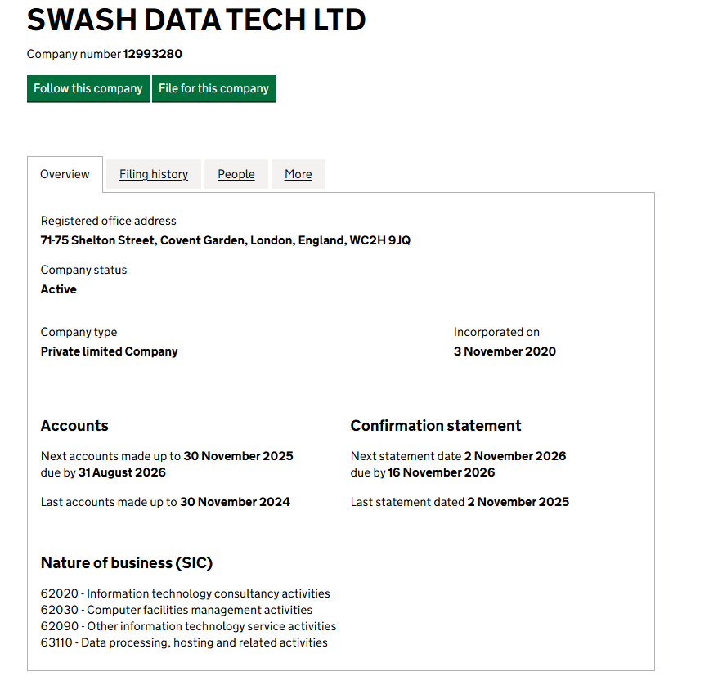Click SIC code 63110 data processing line

(x=184, y=642)
